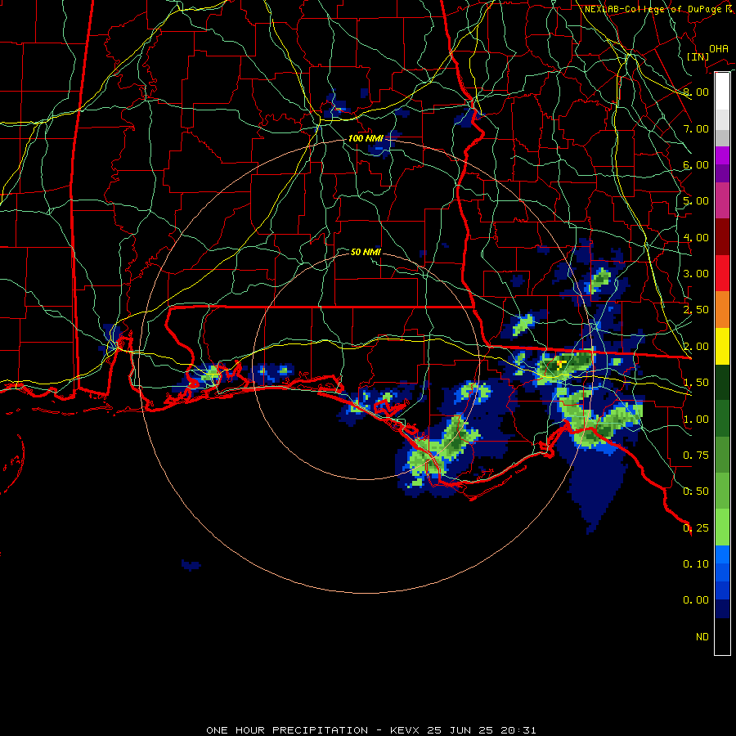Click the yellow 2.00 legend swatch
The image size is (736, 736).
point(722,347)
